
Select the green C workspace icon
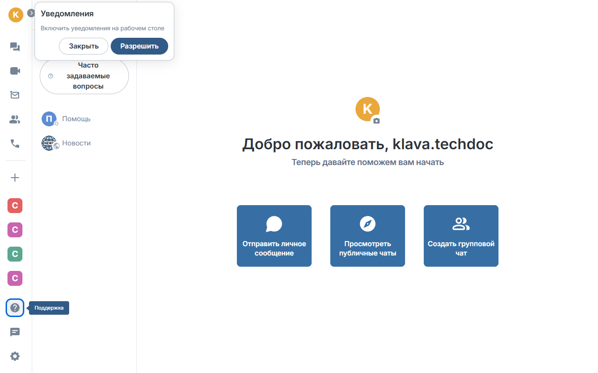(x=15, y=254)
